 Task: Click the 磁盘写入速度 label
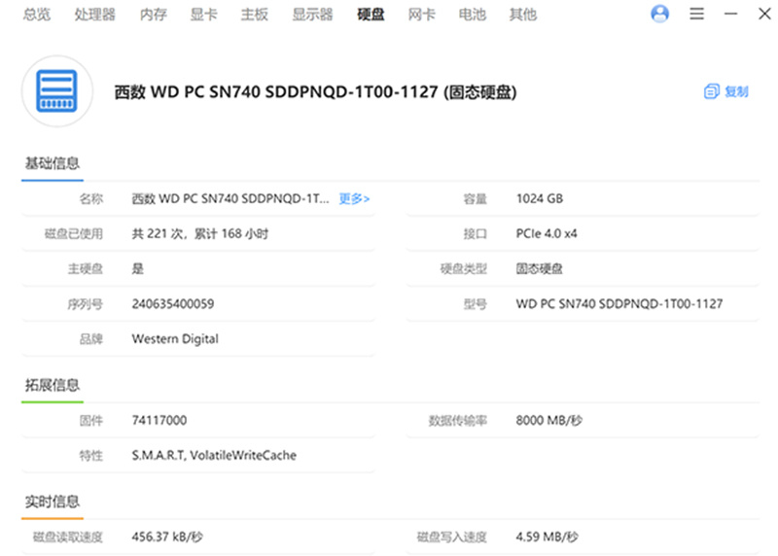(x=451, y=537)
